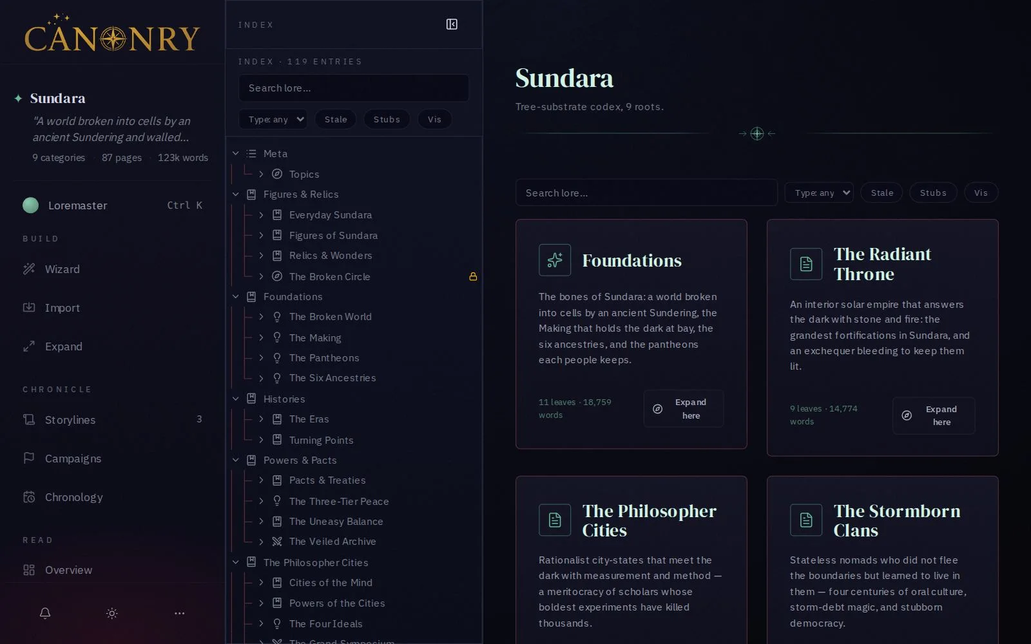Toggle the Stale filter in the index panel
The image size is (1031, 644).
336,119
